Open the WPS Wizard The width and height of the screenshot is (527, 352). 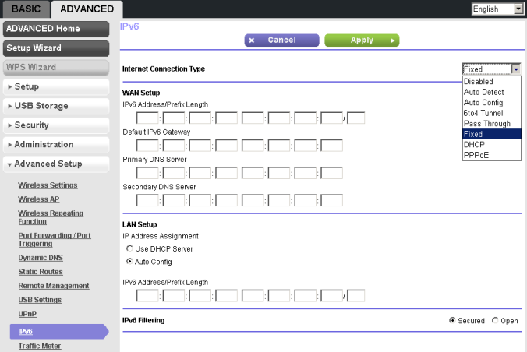coord(56,68)
